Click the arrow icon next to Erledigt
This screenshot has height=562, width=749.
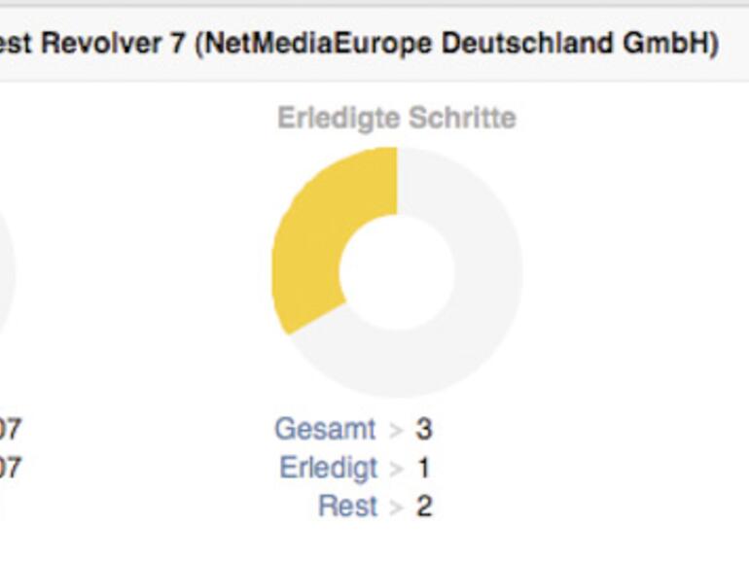[395, 469]
